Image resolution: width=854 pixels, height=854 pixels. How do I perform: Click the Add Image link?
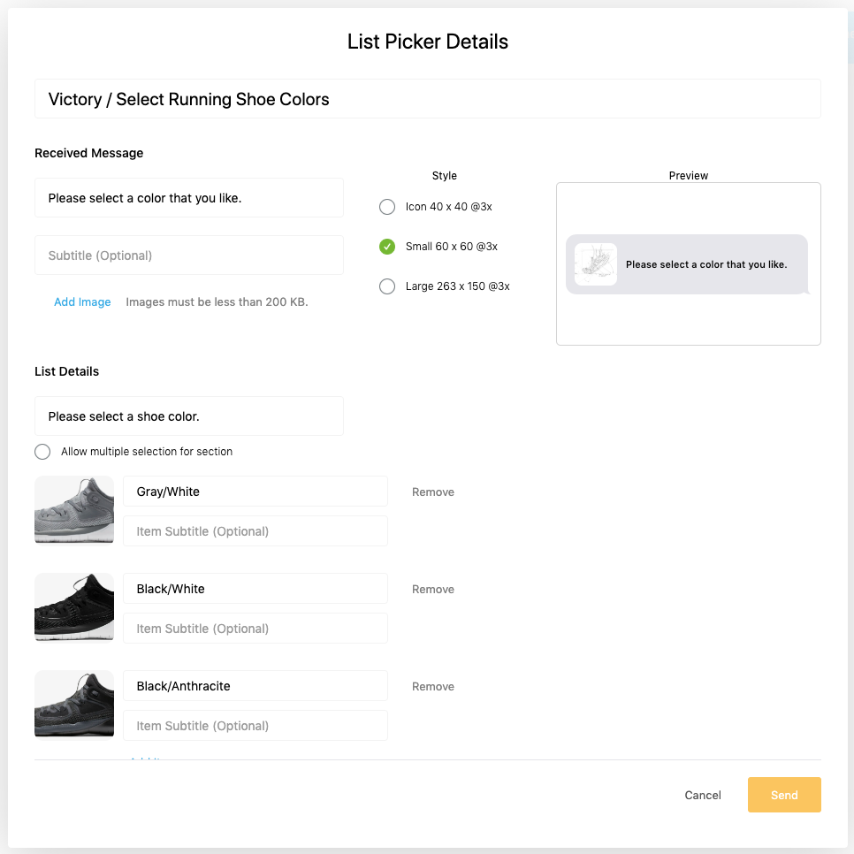click(82, 301)
